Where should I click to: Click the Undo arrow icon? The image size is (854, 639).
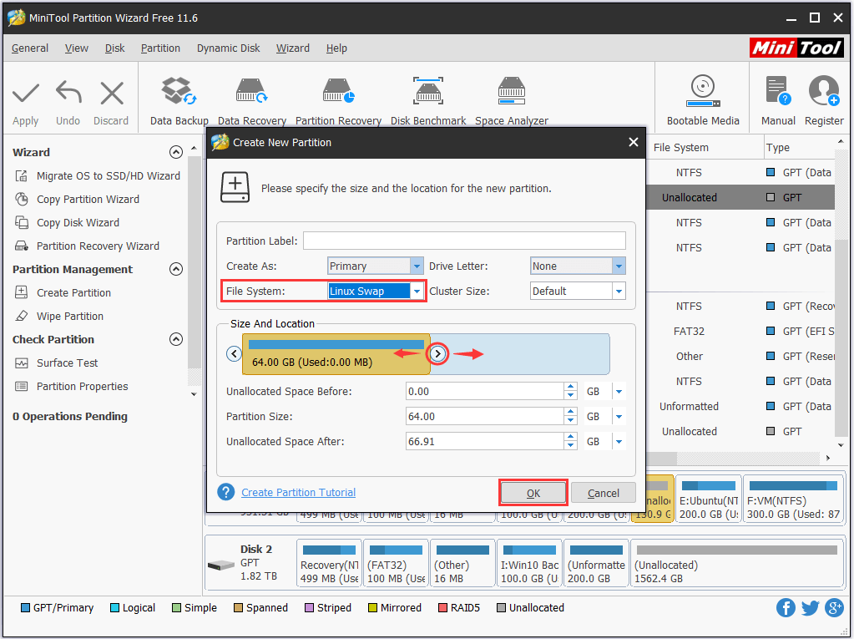pyautogui.click(x=68, y=92)
